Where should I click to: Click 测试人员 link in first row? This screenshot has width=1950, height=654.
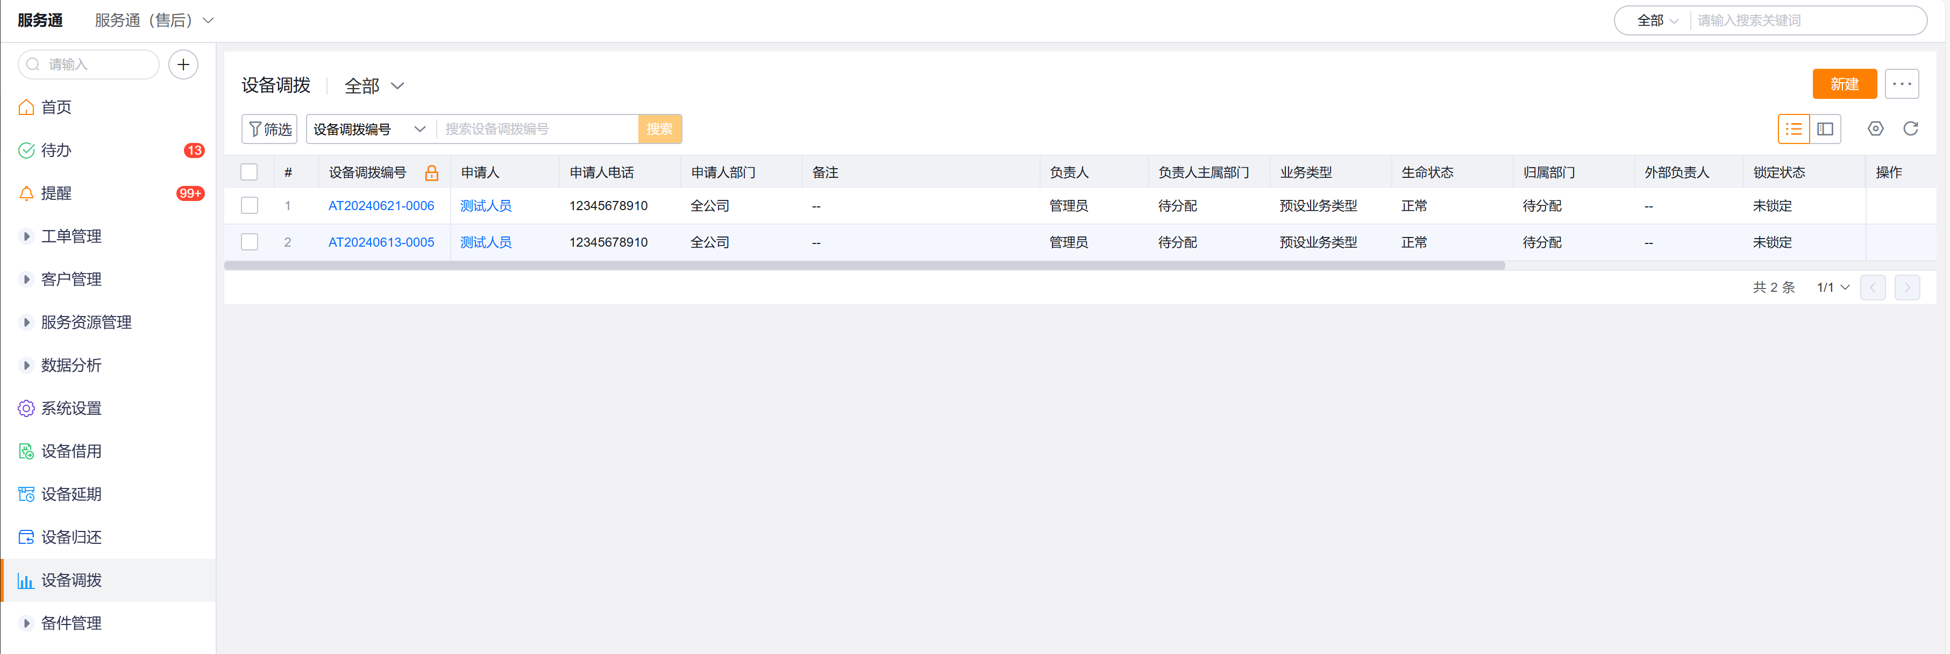pos(485,206)
